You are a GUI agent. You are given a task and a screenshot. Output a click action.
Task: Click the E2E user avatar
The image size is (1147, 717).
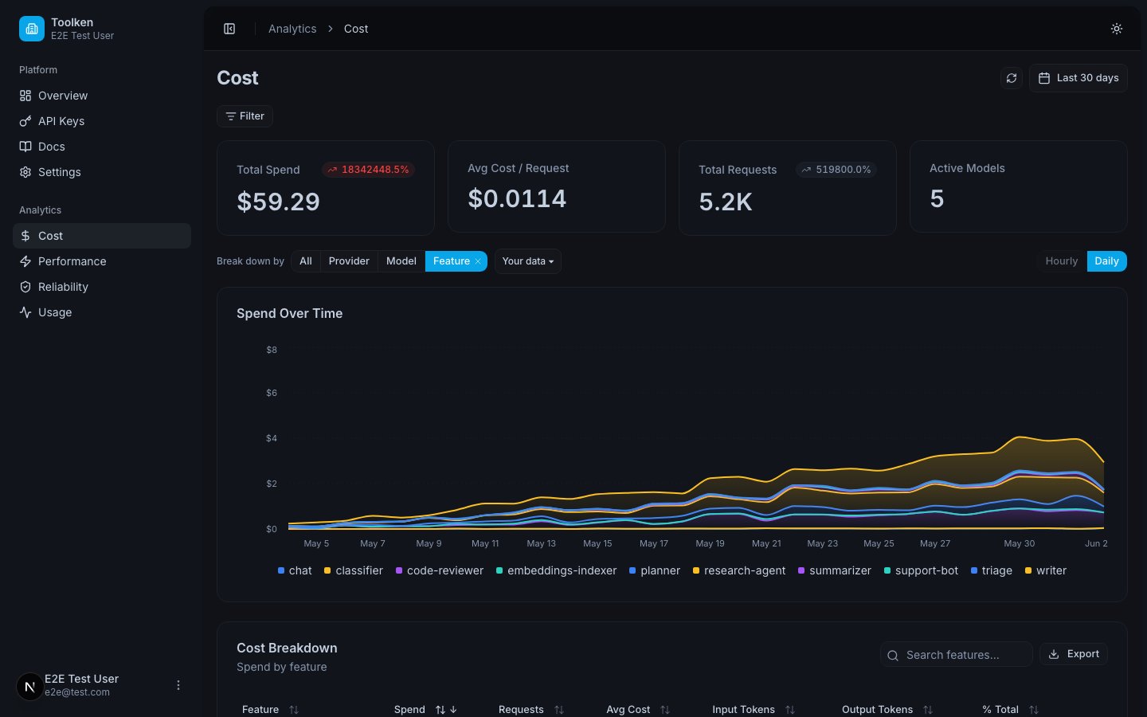tap(30, 686)
